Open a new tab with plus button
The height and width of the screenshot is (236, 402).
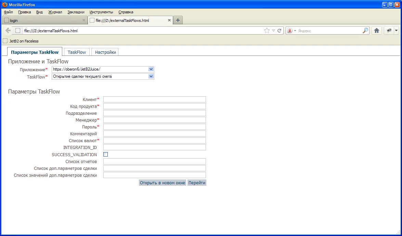coord(178,20)
